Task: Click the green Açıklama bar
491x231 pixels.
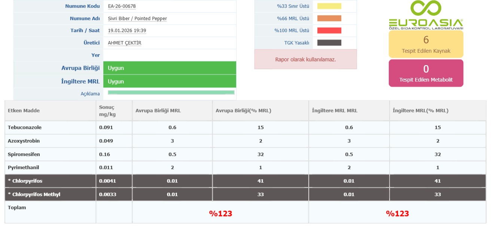Action: point(171,92)
